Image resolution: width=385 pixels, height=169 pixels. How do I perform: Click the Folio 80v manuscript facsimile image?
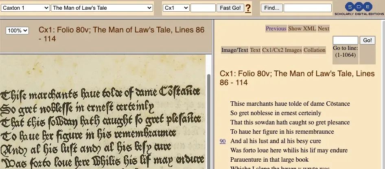pos(103,112)
